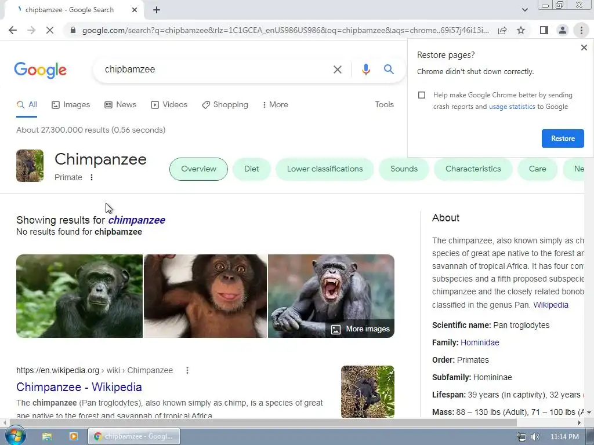Launch Windows Media Player from taskbar
594x445 pixels.
point(74,437)
